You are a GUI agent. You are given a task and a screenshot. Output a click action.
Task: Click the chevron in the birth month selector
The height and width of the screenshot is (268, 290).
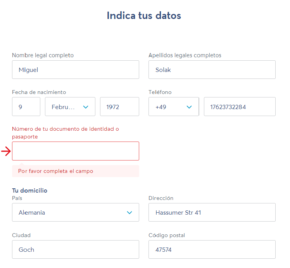pyautogui.click(x=86, y=107)
